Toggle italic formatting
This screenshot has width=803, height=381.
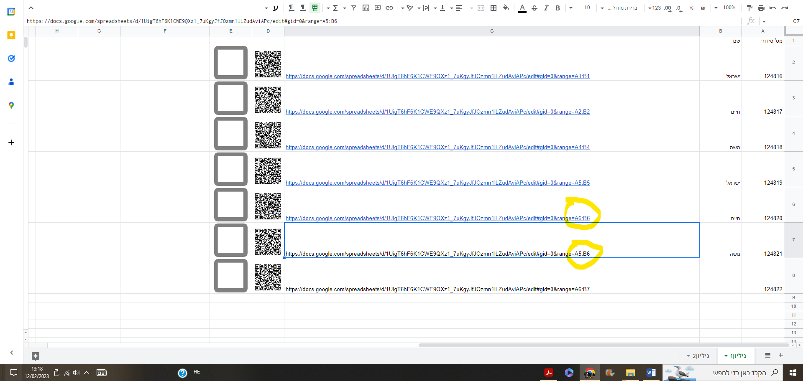point(546,8)
